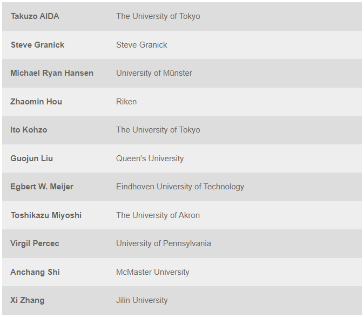Click the name Zhaomin Hou
Viewport: 364px width, 317px height.
(x=36, y=102)
